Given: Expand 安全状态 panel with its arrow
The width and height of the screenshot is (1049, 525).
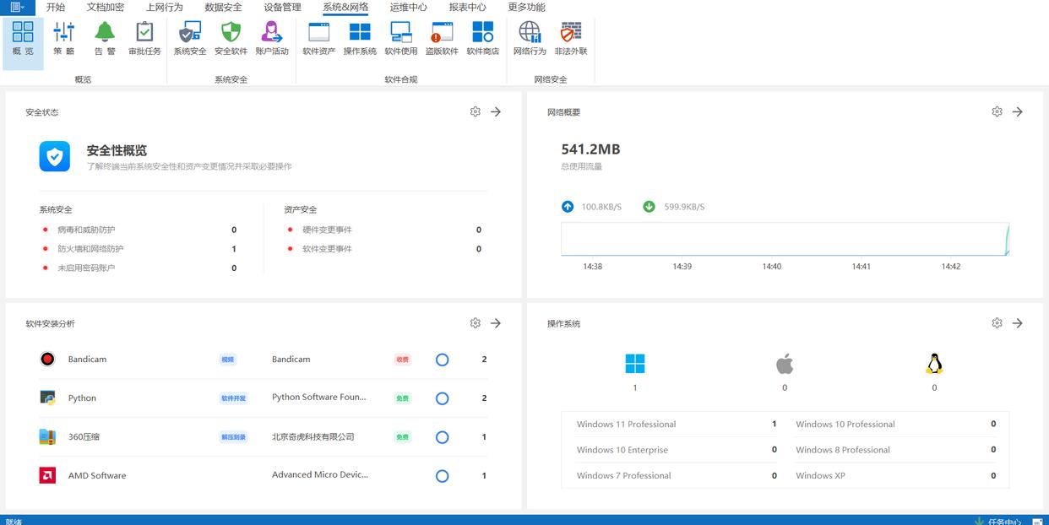Looking at the screenshot, I should (x=496, y=111).
